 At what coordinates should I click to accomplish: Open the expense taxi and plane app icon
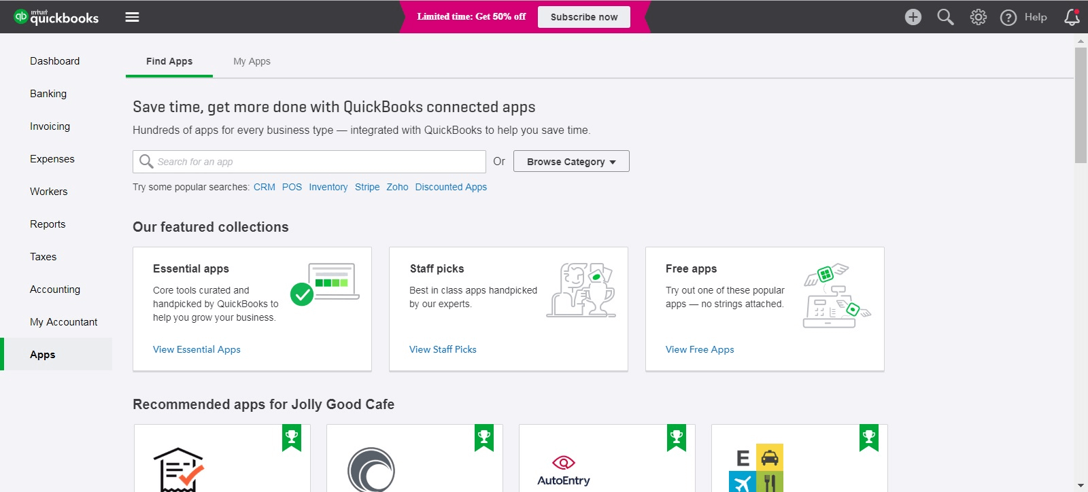[756, 468]
